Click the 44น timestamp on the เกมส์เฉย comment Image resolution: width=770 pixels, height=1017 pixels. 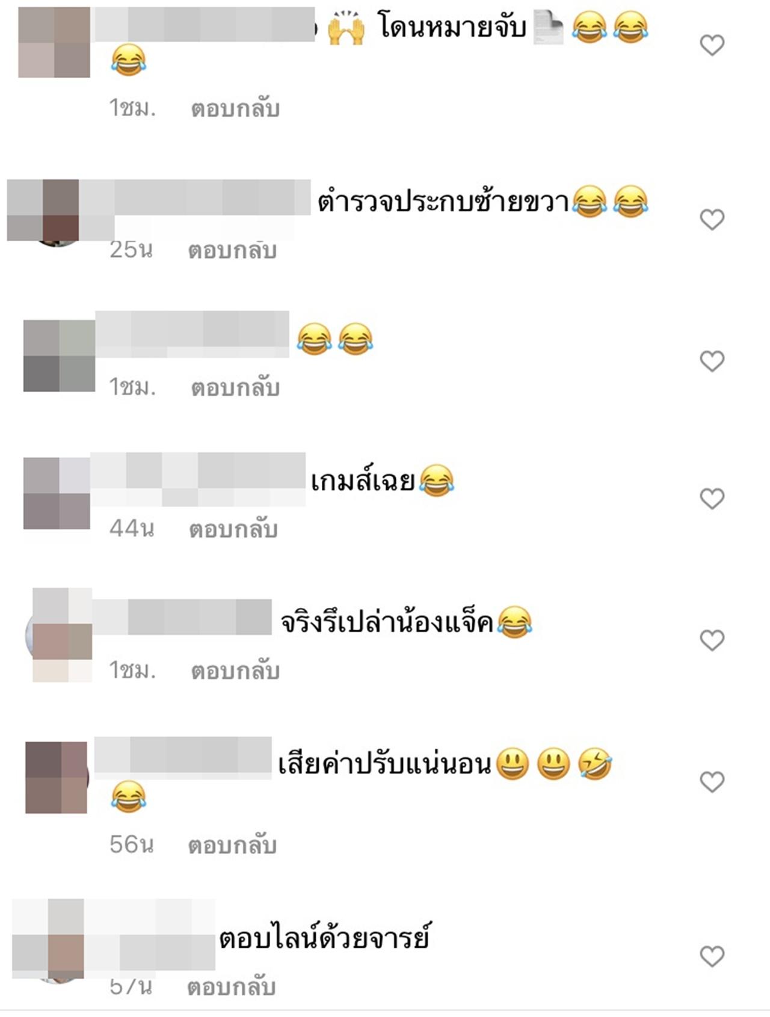[132, 529]
